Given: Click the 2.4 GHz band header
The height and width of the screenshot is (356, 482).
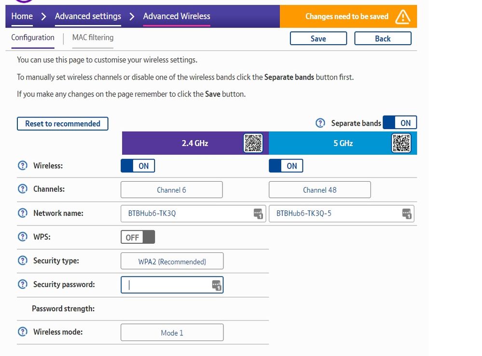Looking at the screenshot, I should [x=195, y=143].
